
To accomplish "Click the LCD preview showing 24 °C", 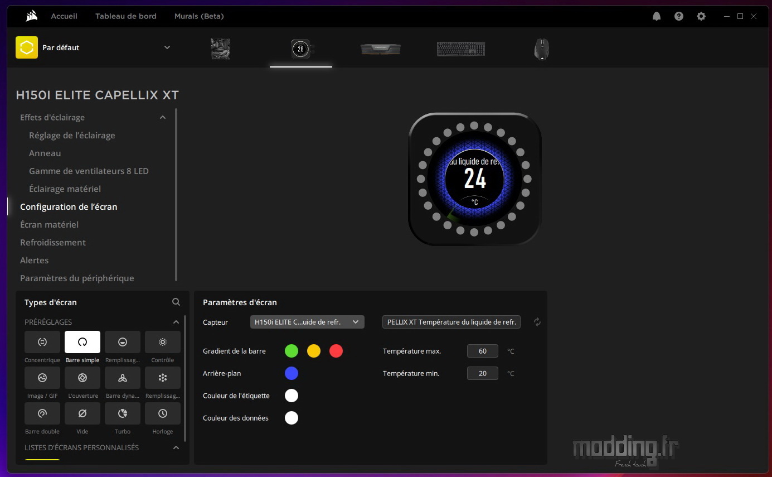I will coord(475,179).
